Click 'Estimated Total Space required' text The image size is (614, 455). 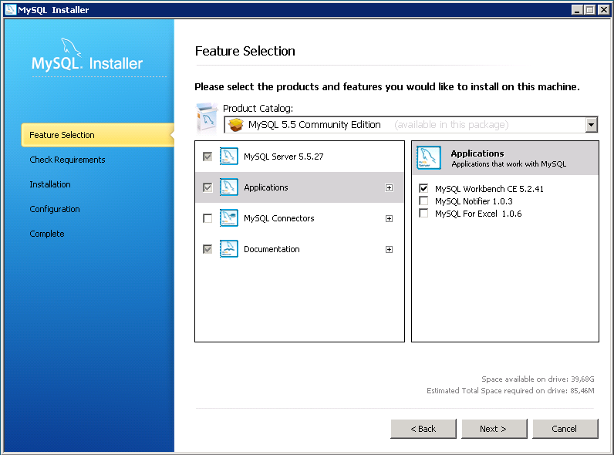pyautogui.click(x=511, y=391)
